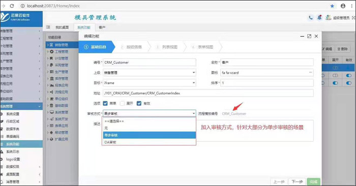
Task: Click the 审核方式 combo box arrow
Action: click(x=194, y=113)
